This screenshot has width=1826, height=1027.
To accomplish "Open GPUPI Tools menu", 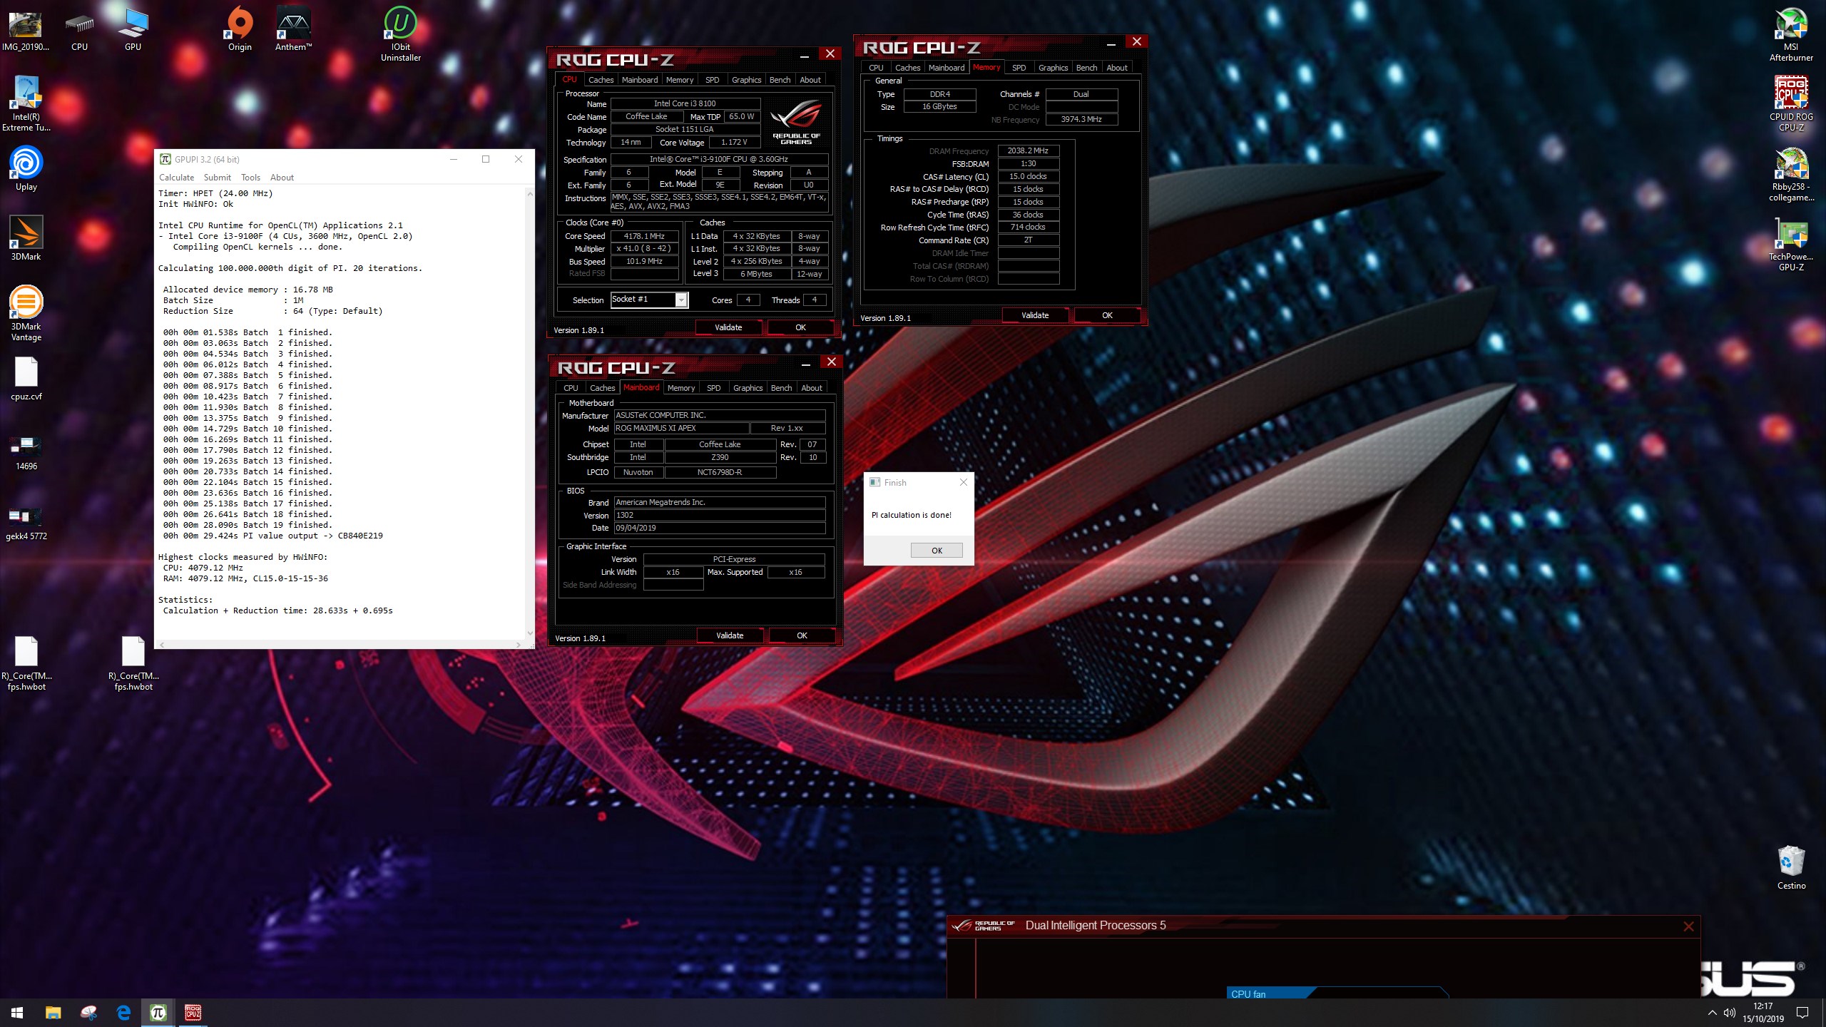I will pos(250,178).
